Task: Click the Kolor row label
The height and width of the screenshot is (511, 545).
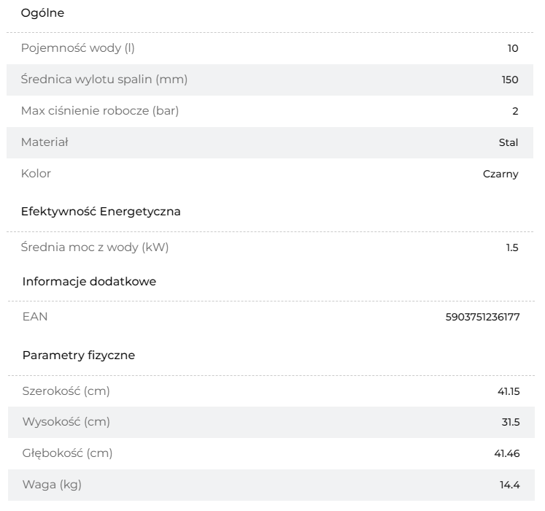Action: (x=36, y=174)
